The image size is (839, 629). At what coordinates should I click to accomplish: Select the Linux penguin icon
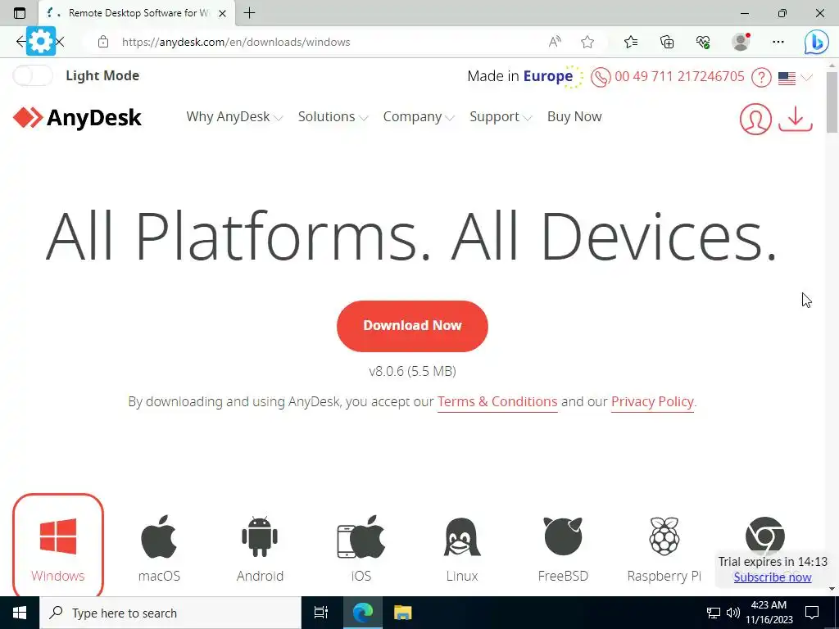pyautogui.click(x=462, y=537)
